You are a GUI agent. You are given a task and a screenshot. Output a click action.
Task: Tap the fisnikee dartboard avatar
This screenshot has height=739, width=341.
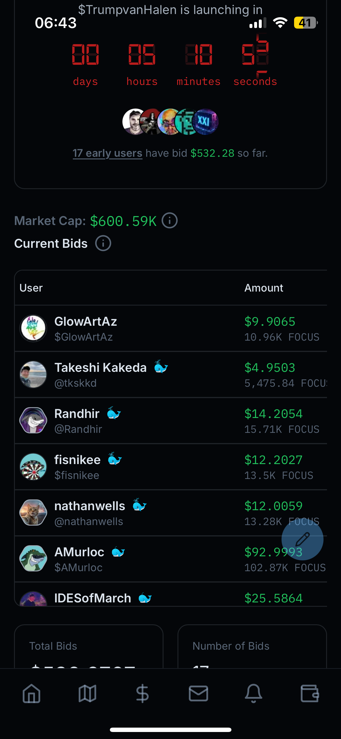(33, 467)
